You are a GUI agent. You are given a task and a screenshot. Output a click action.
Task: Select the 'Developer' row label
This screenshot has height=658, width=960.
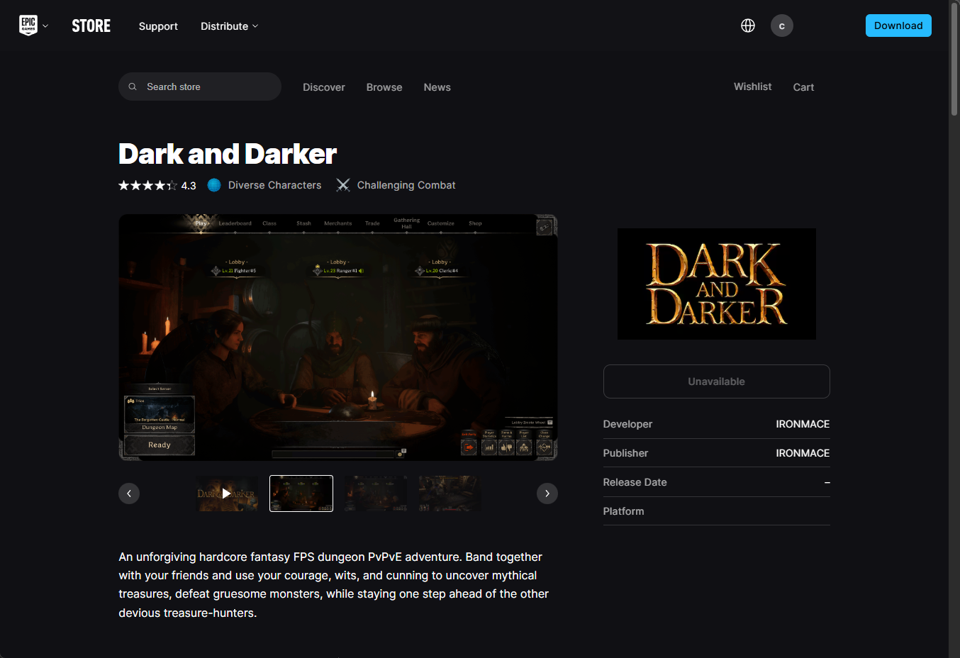[627, 424]
